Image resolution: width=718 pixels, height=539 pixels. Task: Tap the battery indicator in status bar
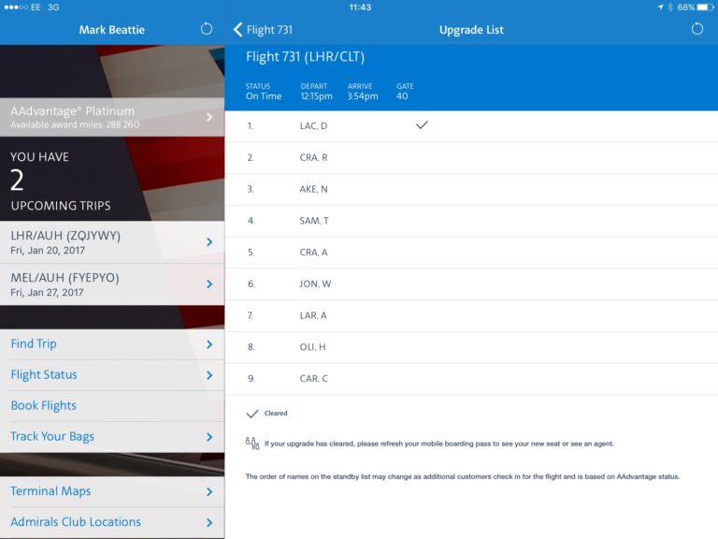click(705, 7)
